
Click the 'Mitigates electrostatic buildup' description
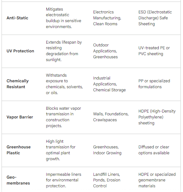point(63,18)
